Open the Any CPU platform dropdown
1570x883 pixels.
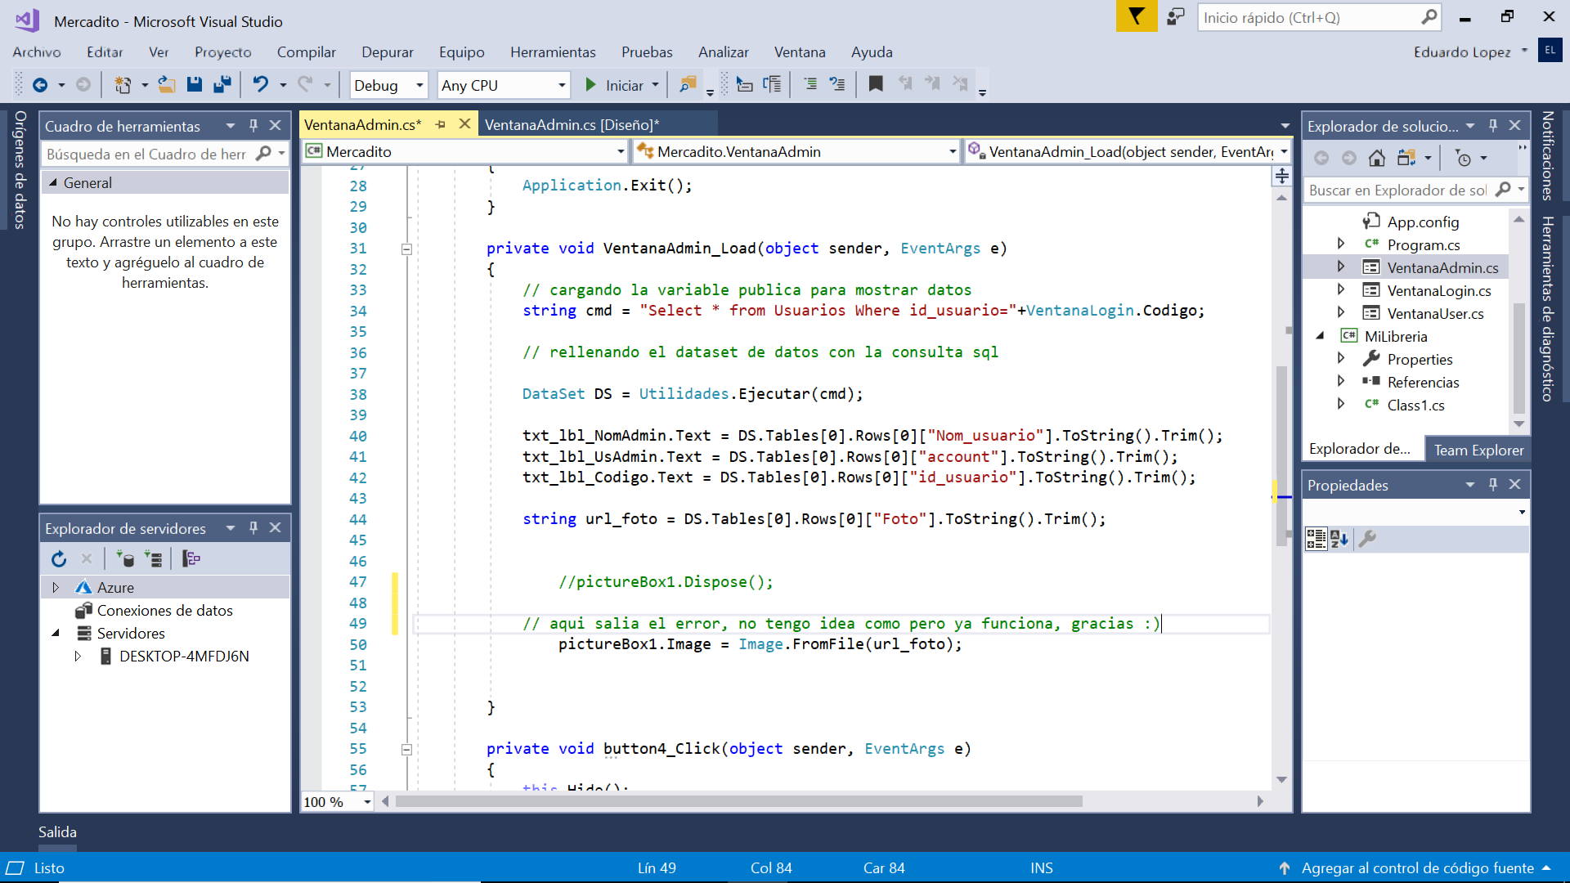tap(562, 85)
